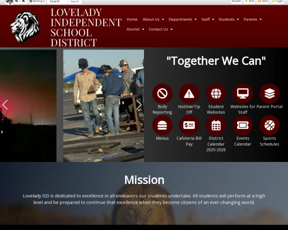Expand the Students menu
The width and height of the screenshot is (288, 230).
click(x=228, y=19)
